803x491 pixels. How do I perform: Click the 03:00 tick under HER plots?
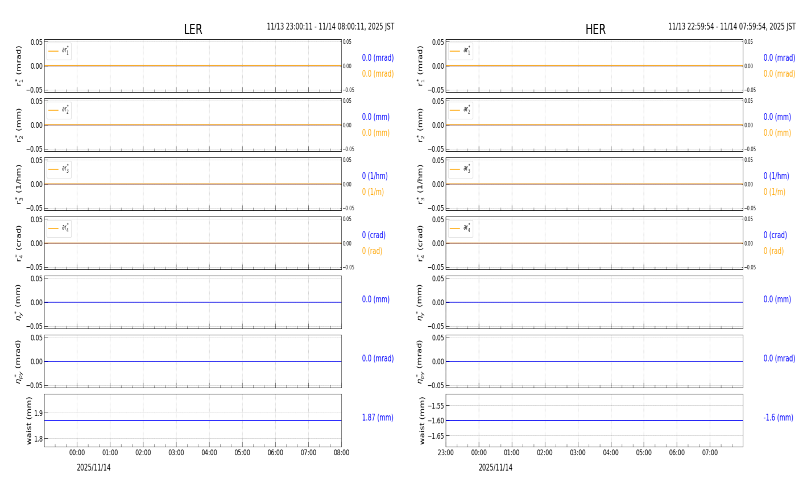578,453
